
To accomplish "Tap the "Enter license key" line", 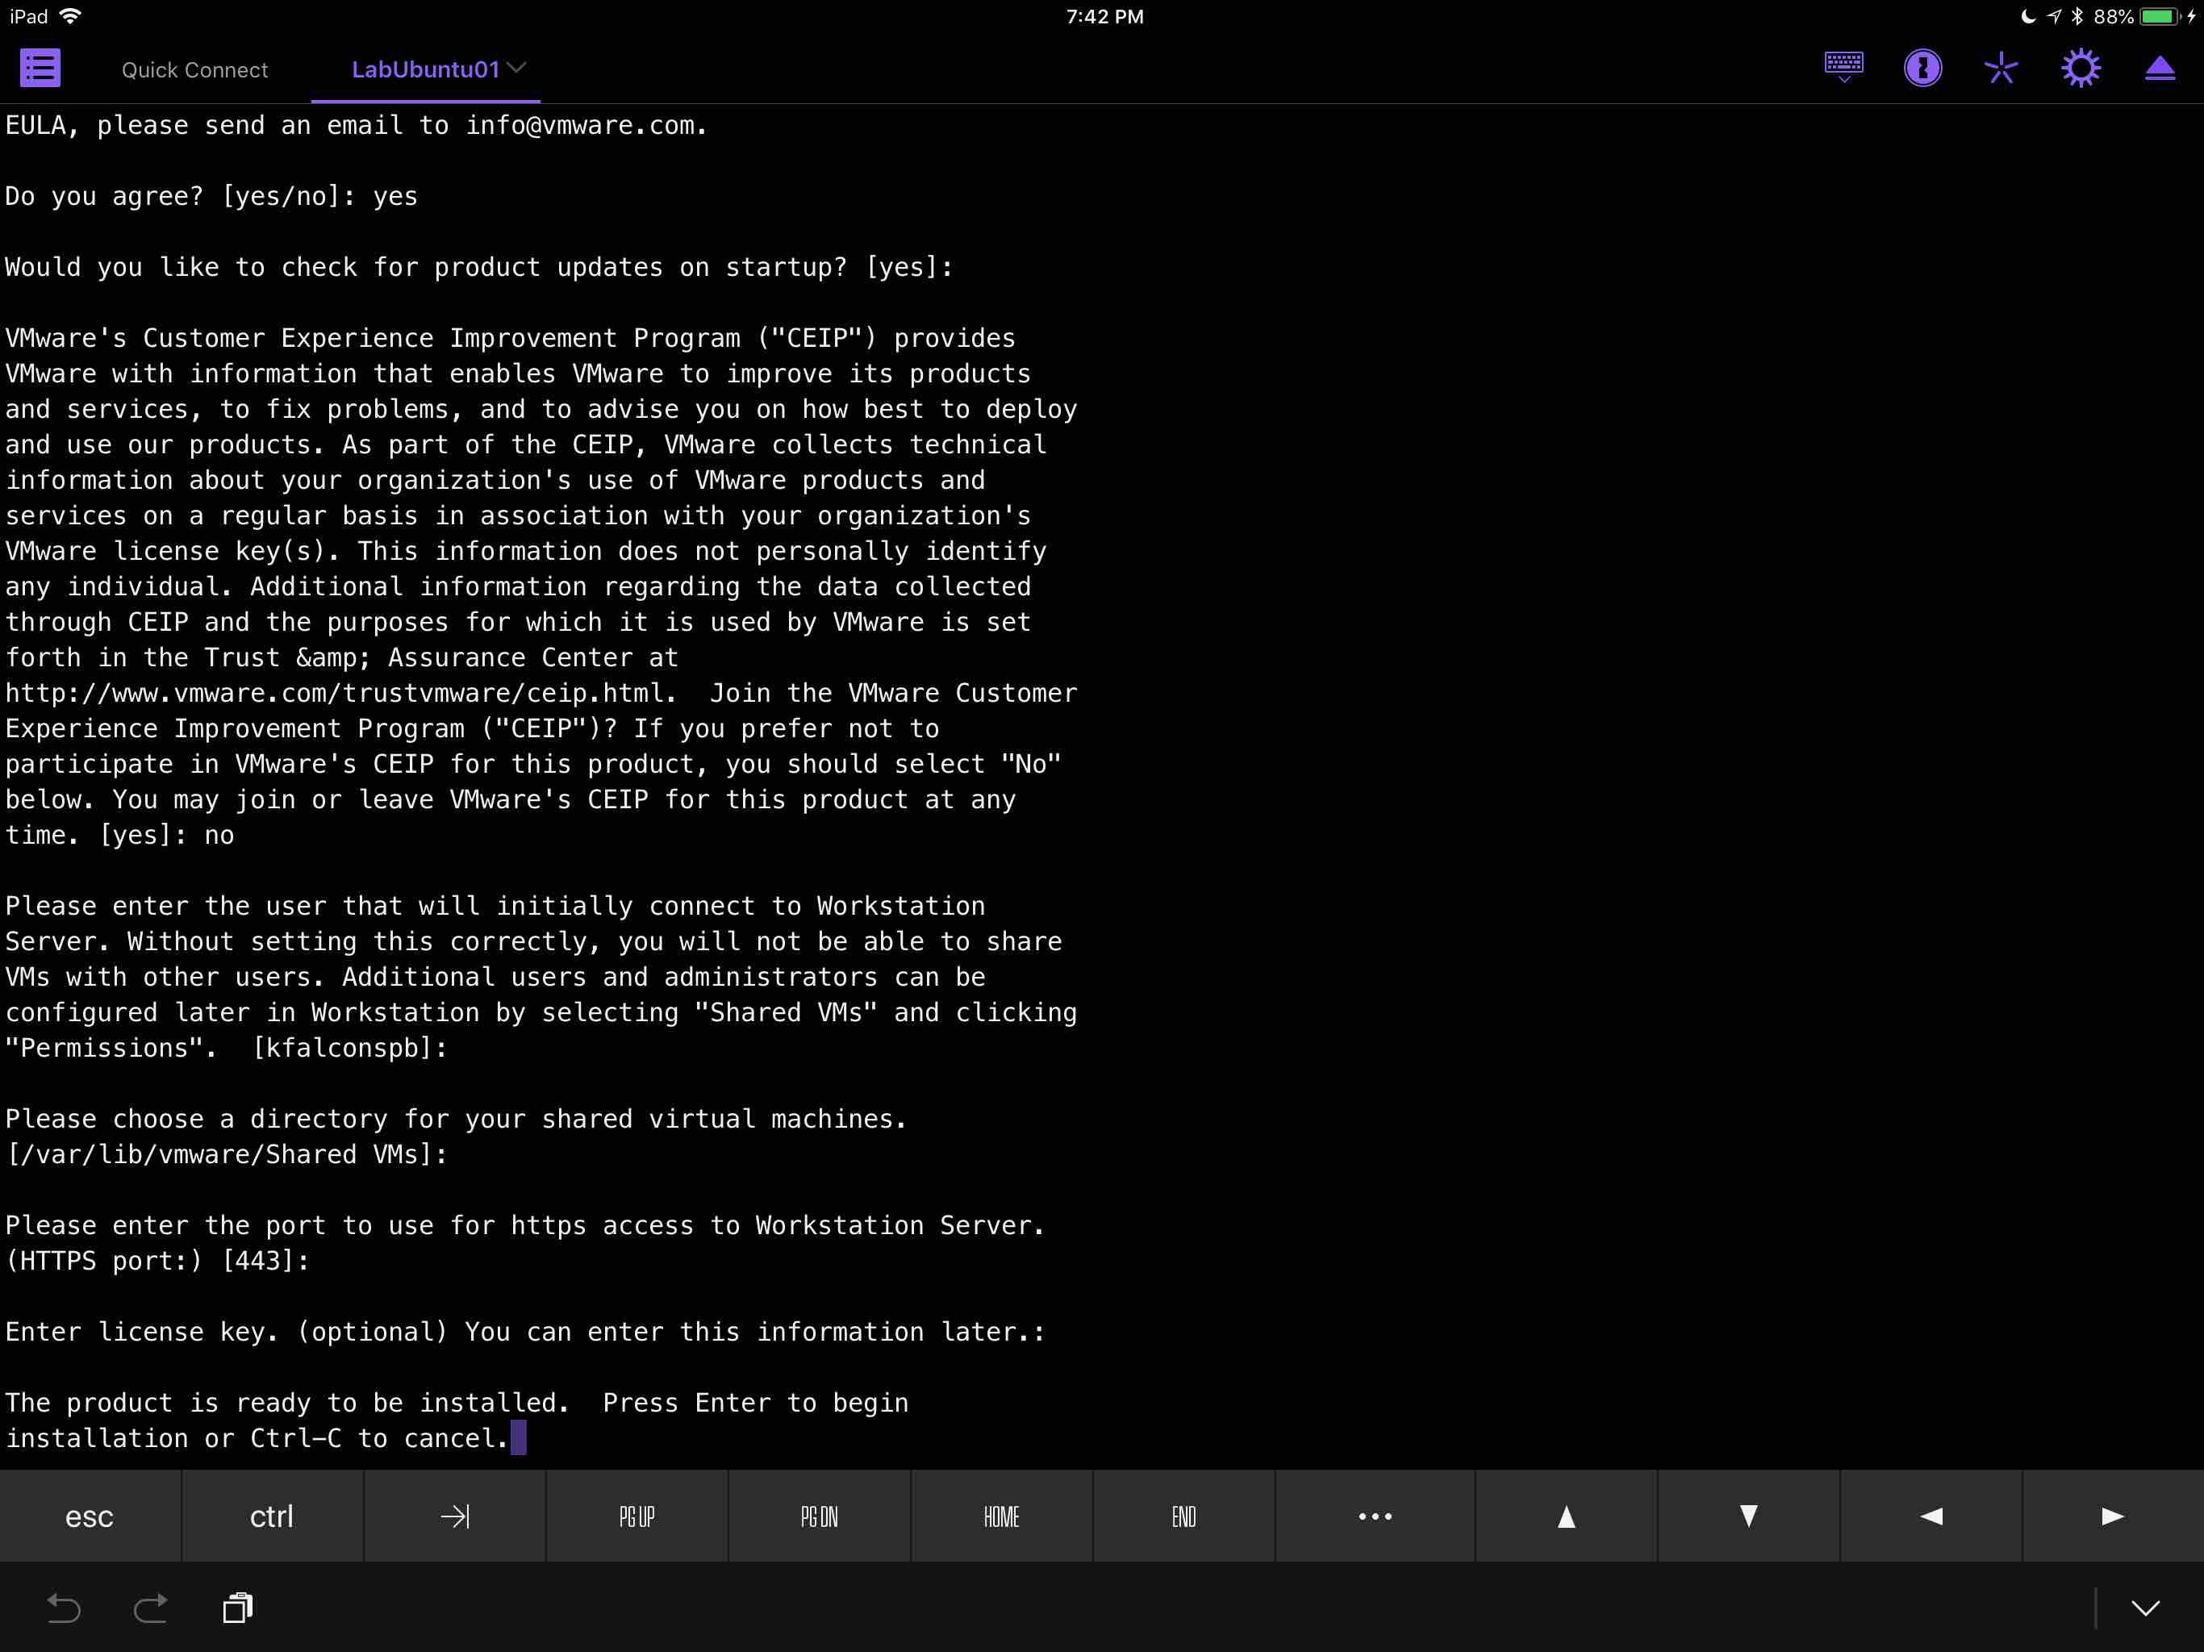I will (x=525, y=1331).
